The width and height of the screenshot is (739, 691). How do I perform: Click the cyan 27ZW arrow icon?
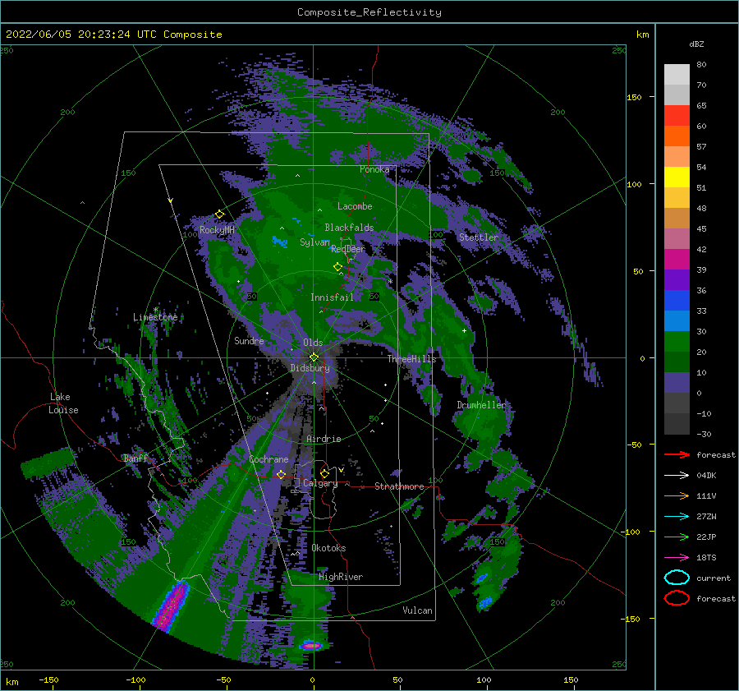coord(677,517)
